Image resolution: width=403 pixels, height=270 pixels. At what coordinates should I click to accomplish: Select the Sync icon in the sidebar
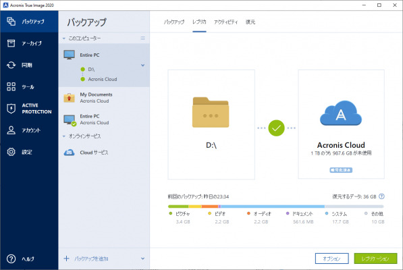tap(11, 65)
